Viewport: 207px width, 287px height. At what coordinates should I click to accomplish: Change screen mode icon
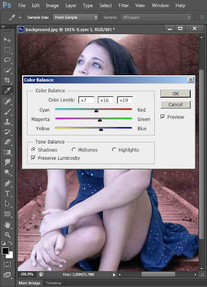click(x=7, y=275)
